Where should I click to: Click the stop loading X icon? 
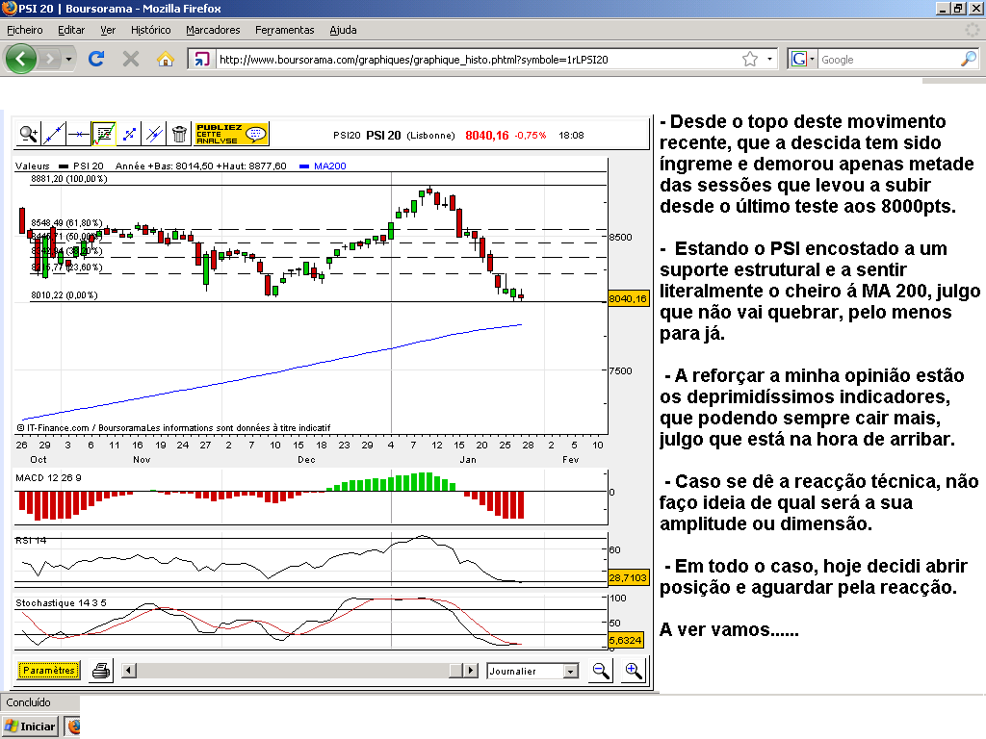[131, 59]
